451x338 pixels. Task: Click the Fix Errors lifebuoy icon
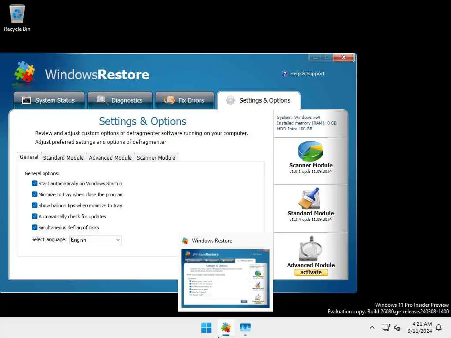[170, 100]
